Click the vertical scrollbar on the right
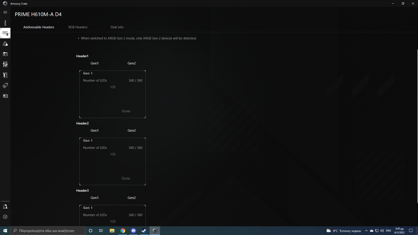The image size is (418, 235). coord(417,126)
